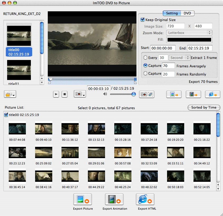Select the picture captured at 00:44:29:22

96,176
